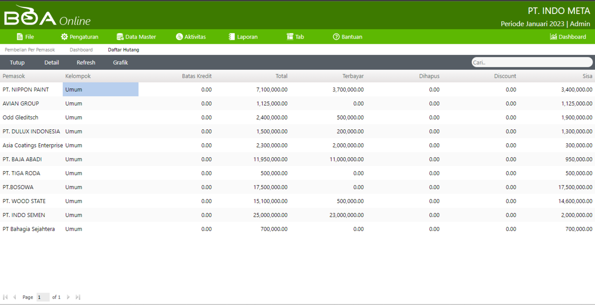Switch to the Dashboard tab
The image size is (595, 305).
click(81, 50)
